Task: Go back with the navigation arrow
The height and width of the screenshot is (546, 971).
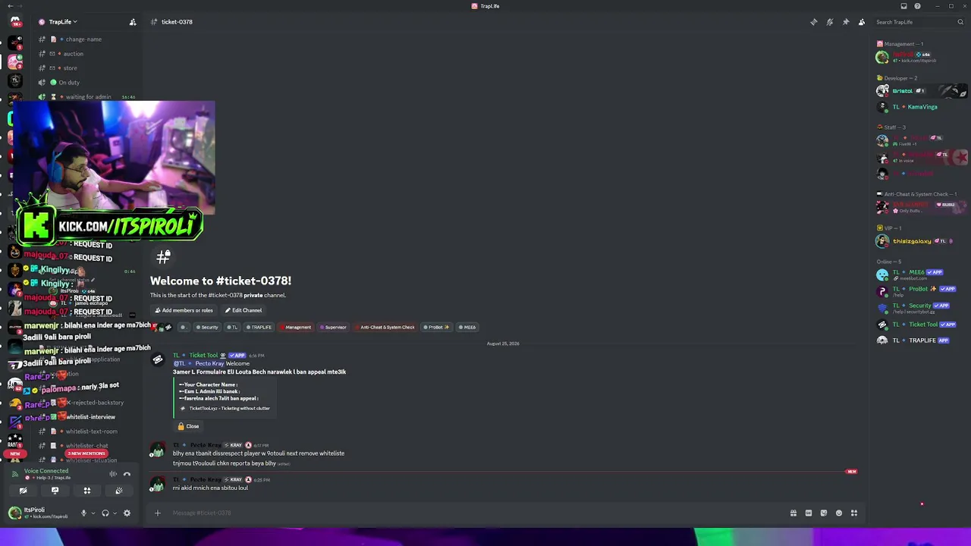Action: click(10, 6)
